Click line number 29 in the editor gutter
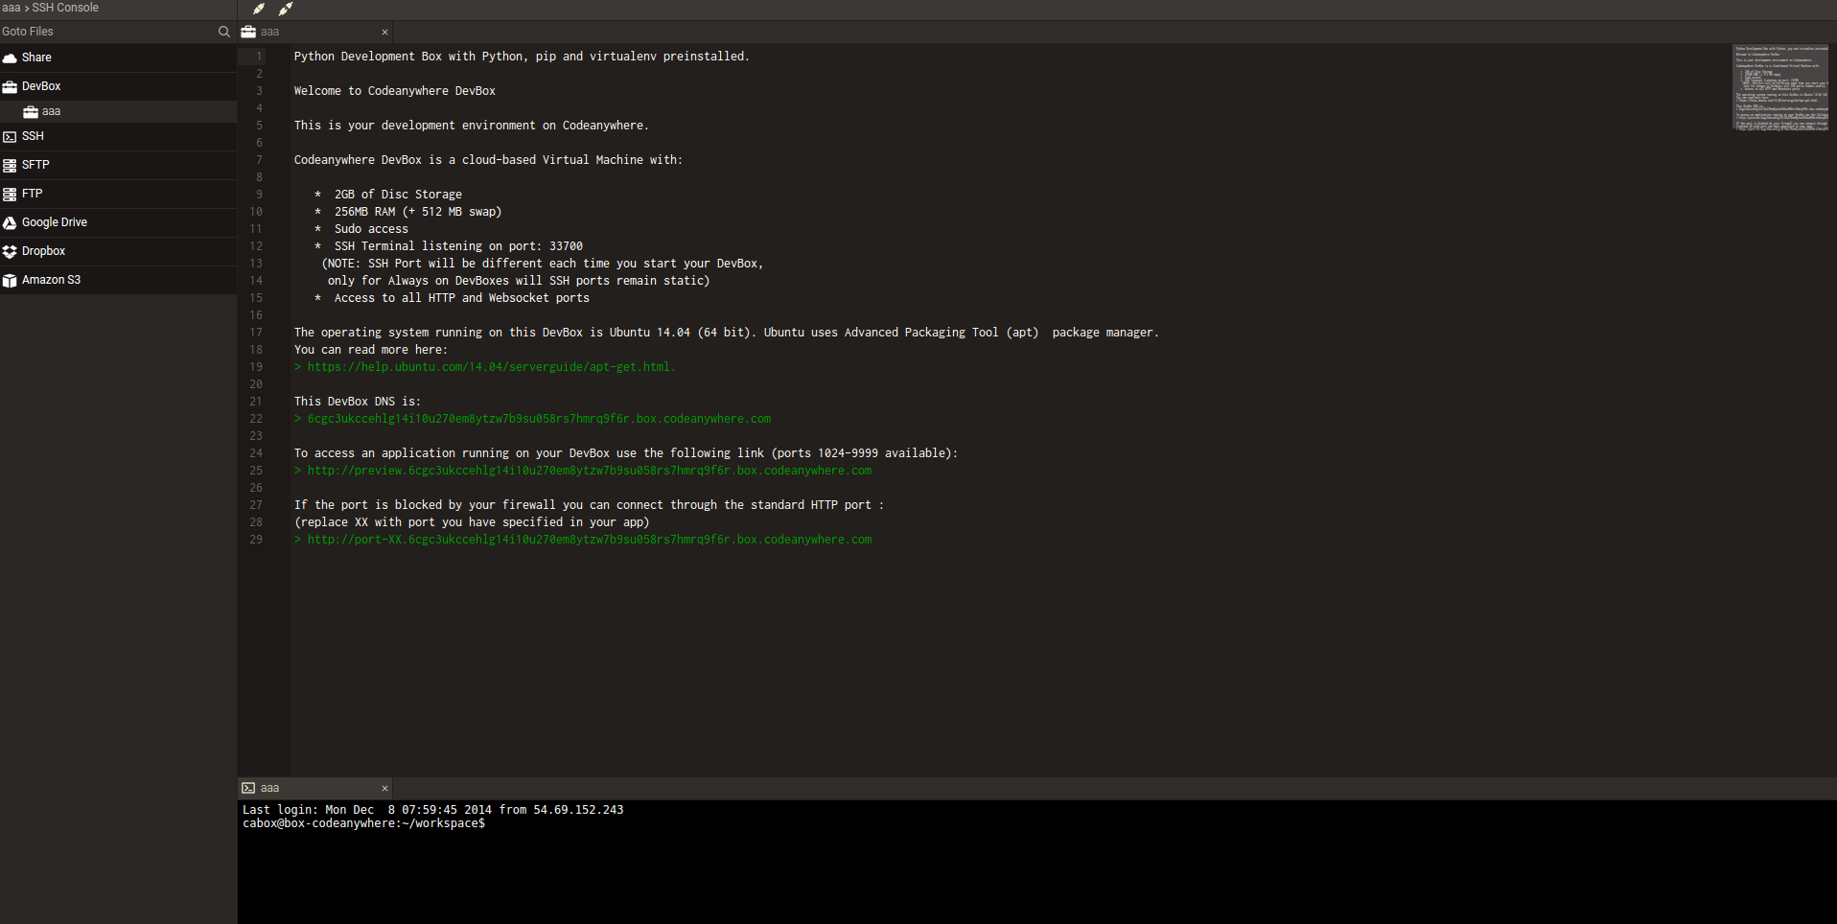Screen dimensions: 1837x924 pos(256,540)
